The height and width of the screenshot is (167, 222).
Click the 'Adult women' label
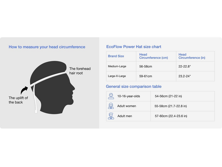coord(127,106)
